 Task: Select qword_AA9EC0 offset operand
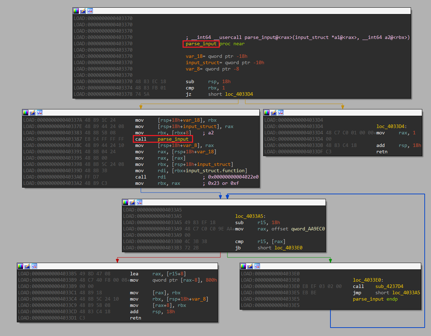308,229
